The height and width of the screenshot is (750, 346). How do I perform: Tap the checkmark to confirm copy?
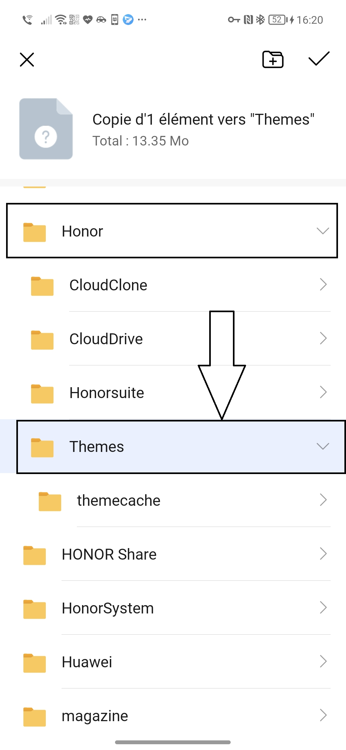click(x=319, y=60)
